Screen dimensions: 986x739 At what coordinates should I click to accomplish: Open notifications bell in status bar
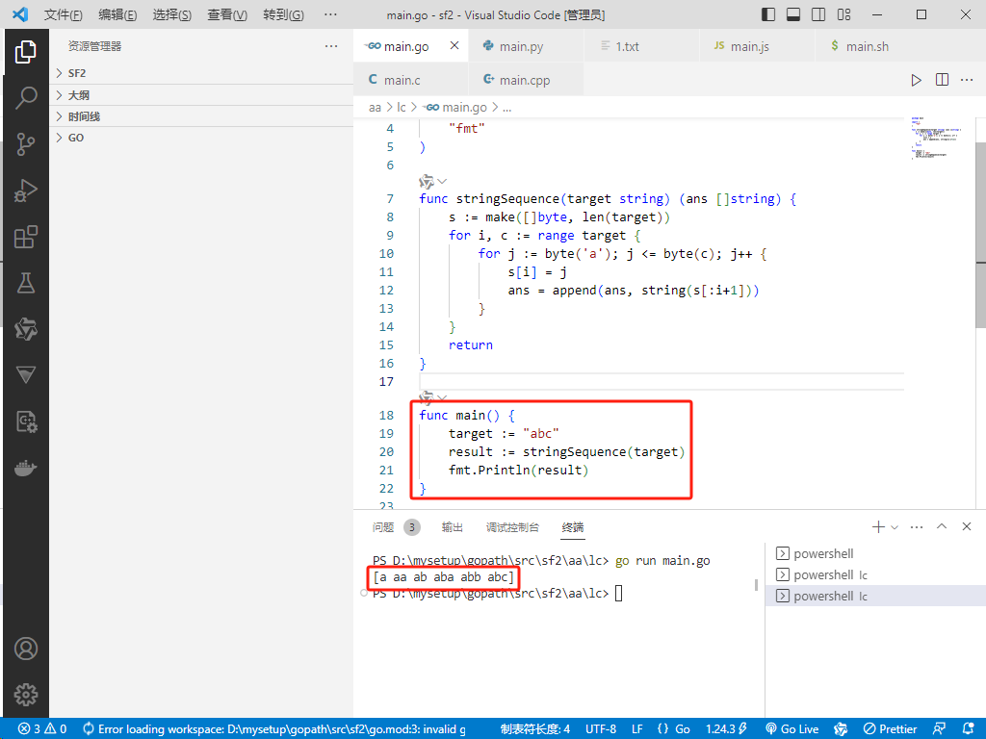click(969, 729)
